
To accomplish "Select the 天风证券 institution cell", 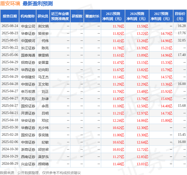I will [28, 99].
